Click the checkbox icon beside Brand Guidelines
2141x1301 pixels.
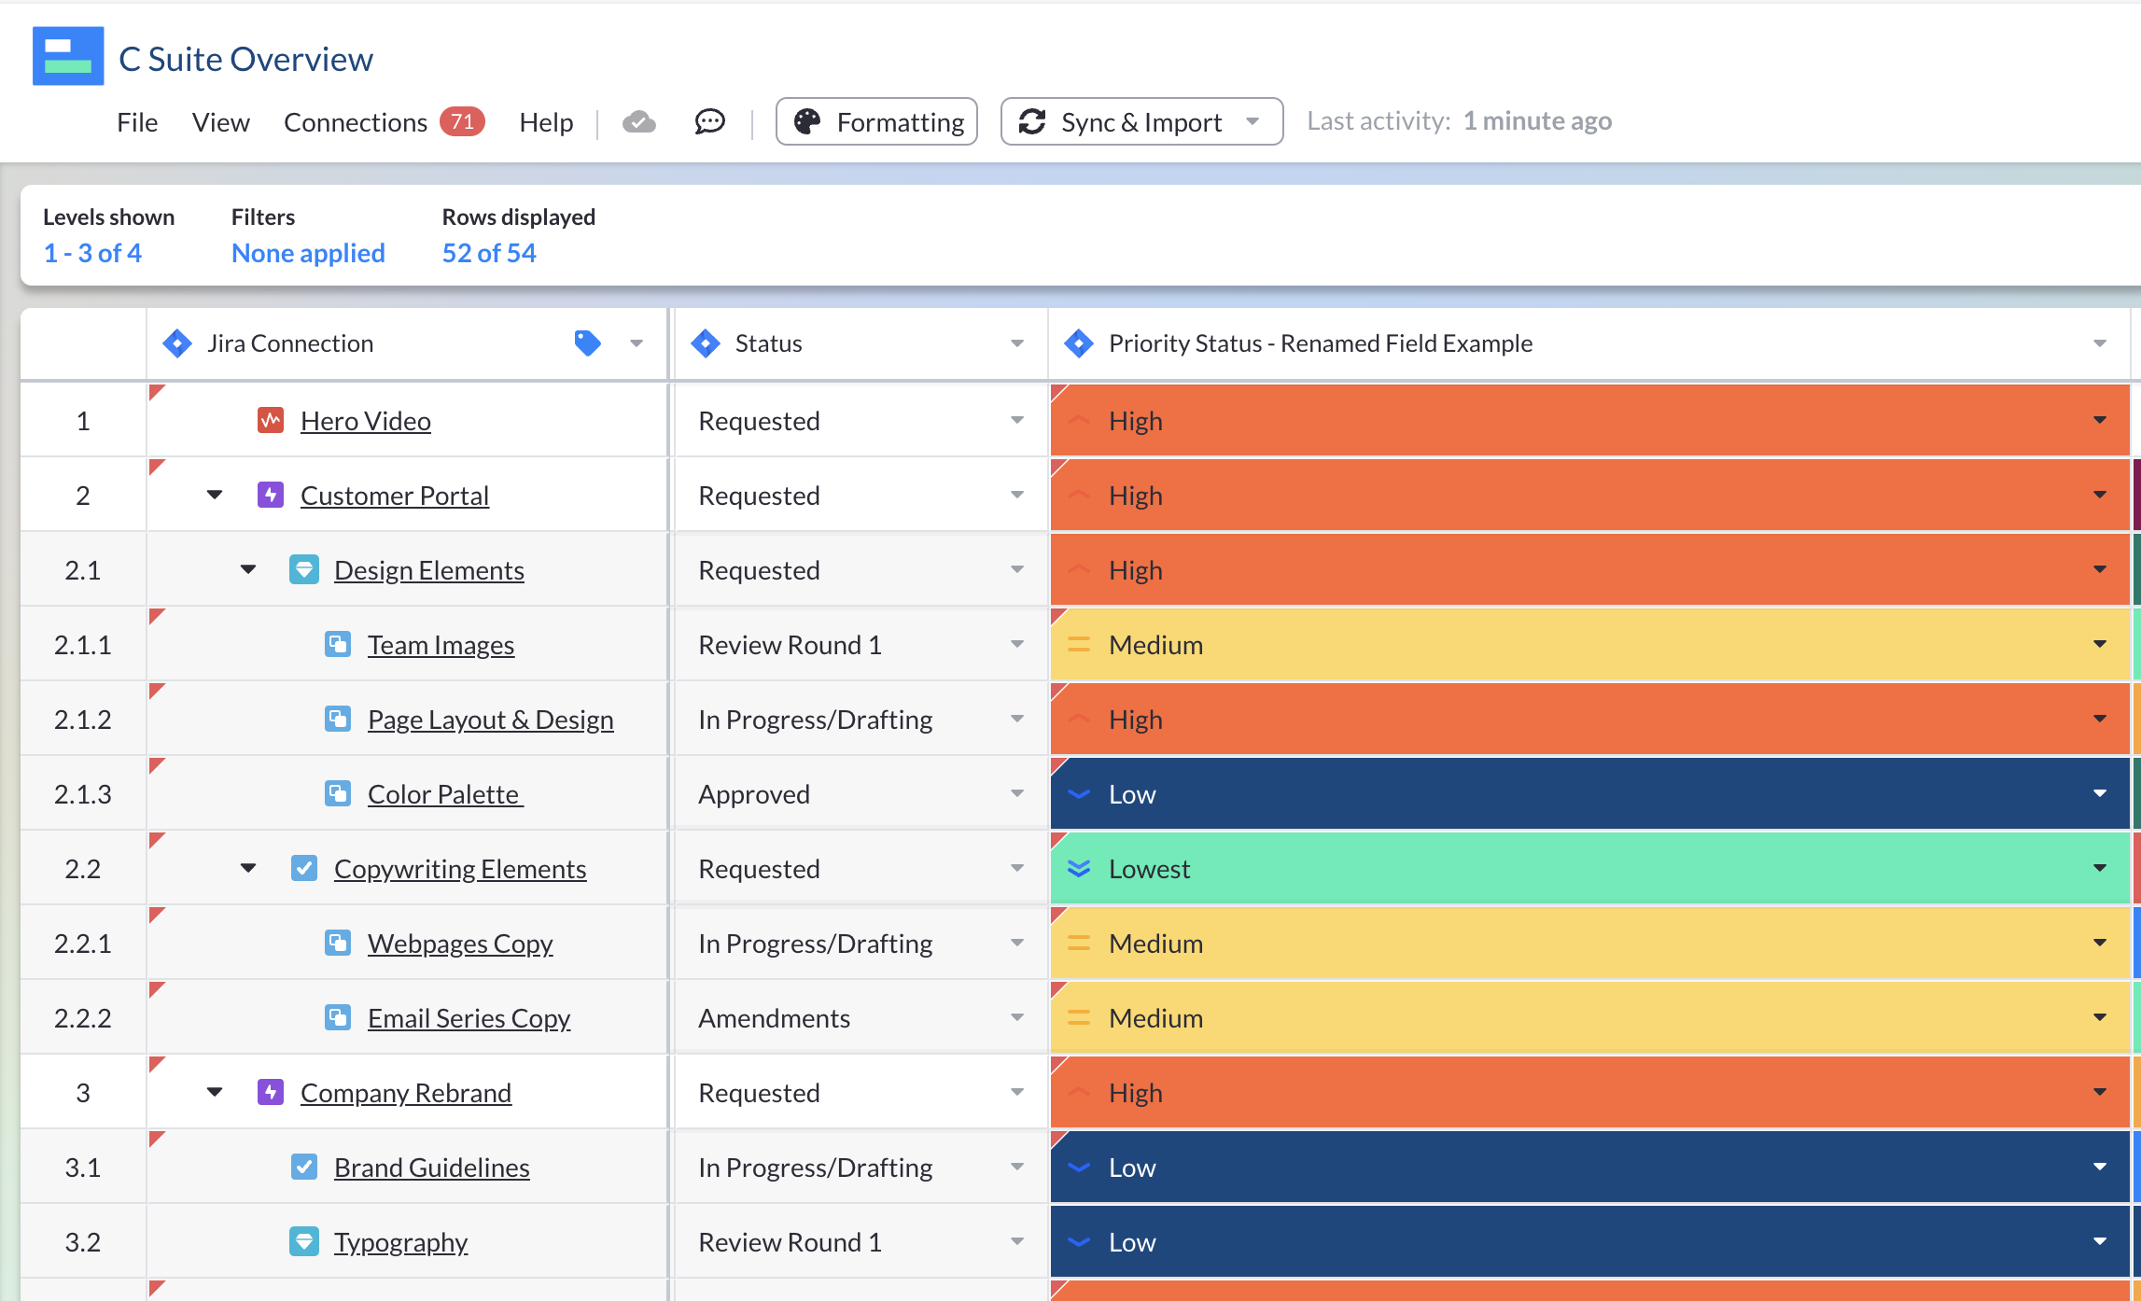click(304, 1167)
